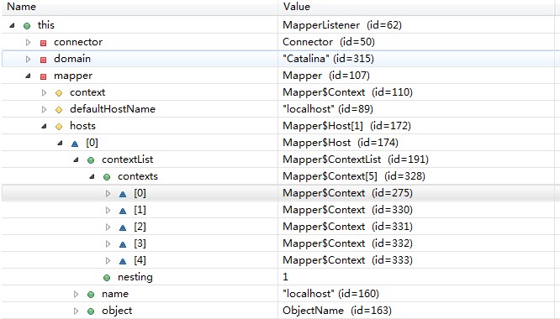Click the green circle icon beside 'this'

pos(27,26)
